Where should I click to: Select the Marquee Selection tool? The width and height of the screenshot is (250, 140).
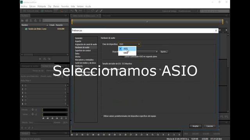89,11
